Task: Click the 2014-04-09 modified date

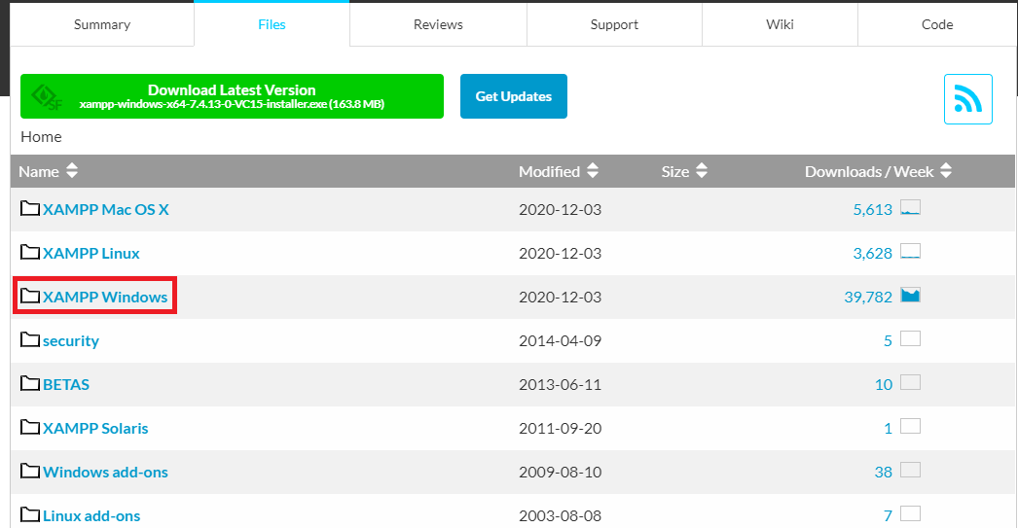Action: (561, 340)
